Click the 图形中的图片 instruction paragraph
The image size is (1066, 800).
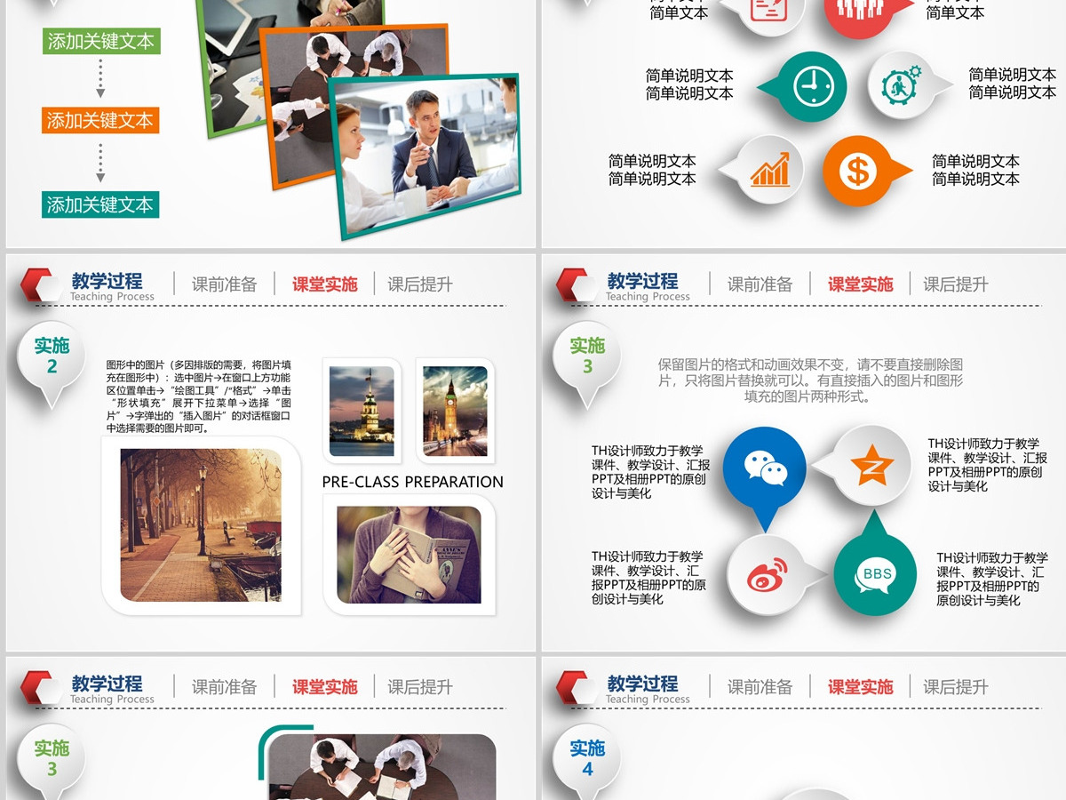pos(198,396)
